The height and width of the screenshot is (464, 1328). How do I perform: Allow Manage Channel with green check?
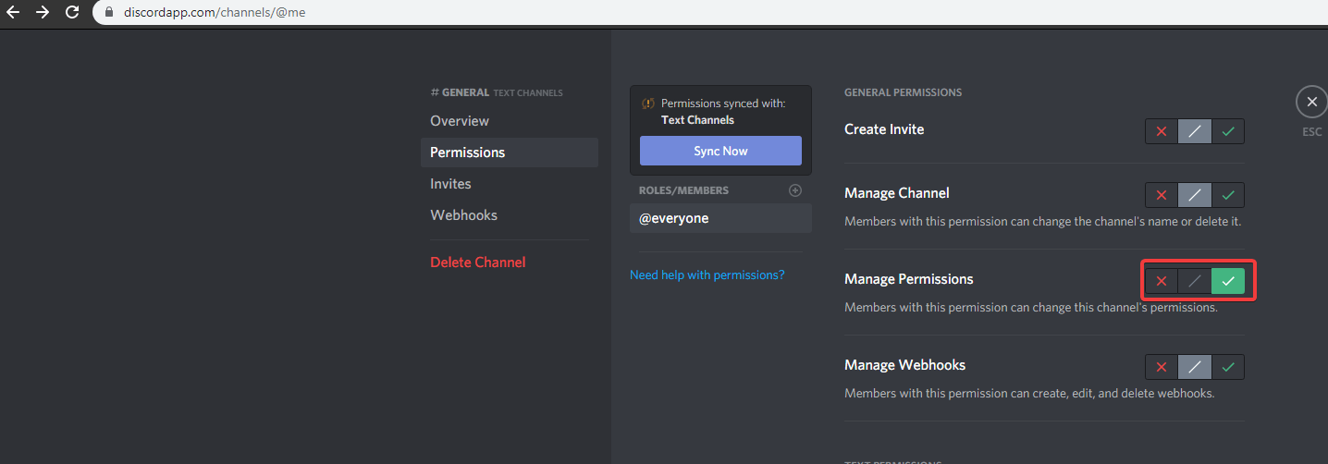click(1228, 195)
